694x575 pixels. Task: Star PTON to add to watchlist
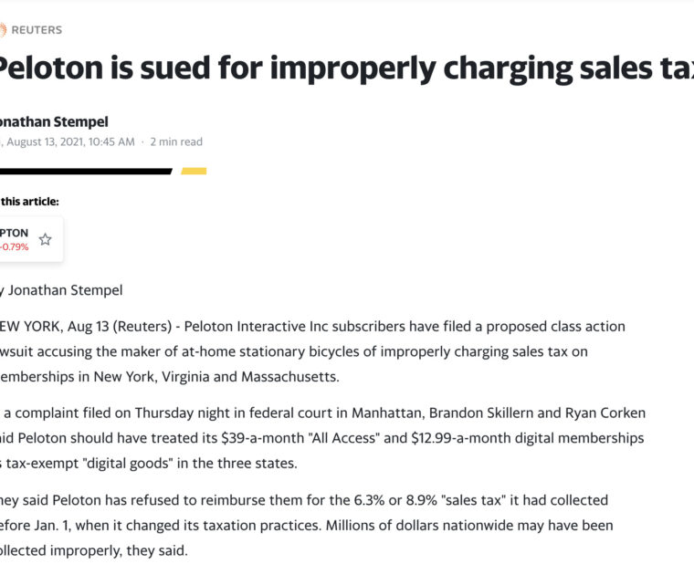point(45,239)
